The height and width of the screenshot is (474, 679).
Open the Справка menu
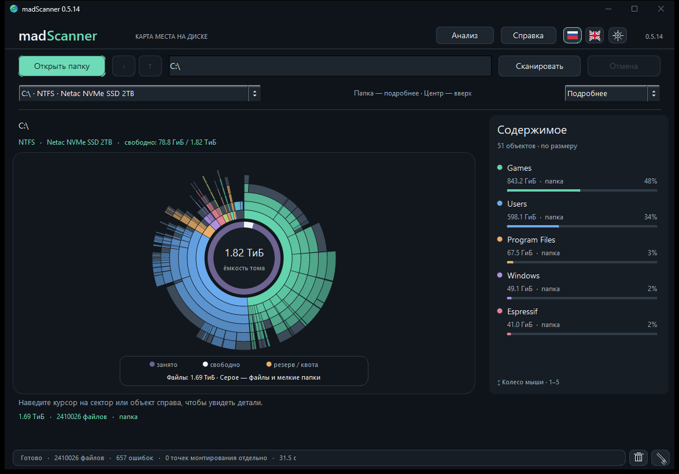coord(528,35)
